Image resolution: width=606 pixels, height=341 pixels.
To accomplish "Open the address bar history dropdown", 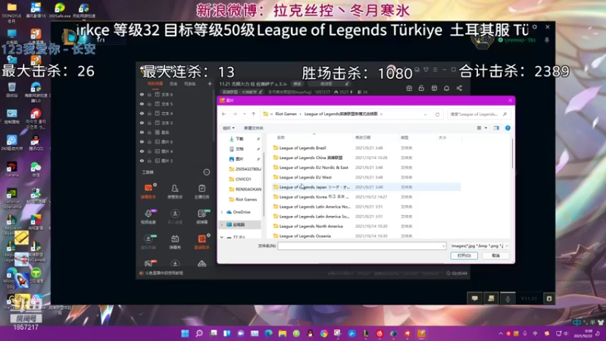I will 425,114.
